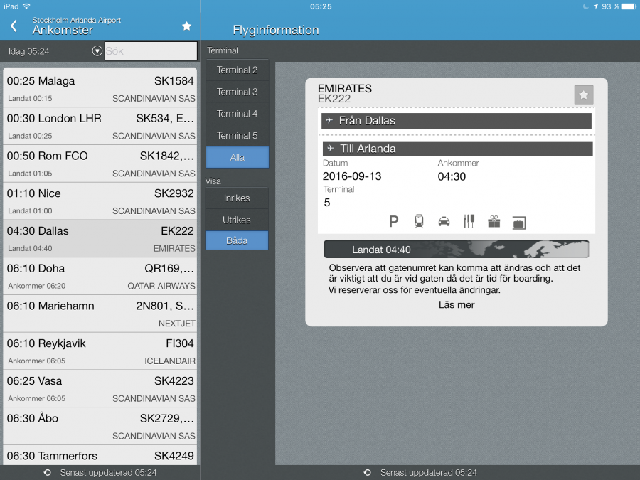The height and width of the screenshot is (480, 640).
Task: Filter by Terminal 4
Action: point(237,114)
